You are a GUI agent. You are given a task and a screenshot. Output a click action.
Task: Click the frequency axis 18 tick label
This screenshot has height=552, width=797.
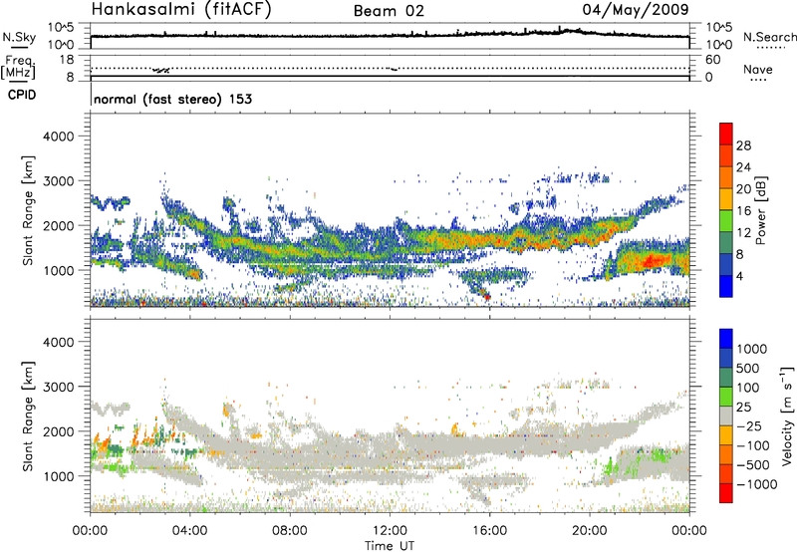tap(67, 60)
